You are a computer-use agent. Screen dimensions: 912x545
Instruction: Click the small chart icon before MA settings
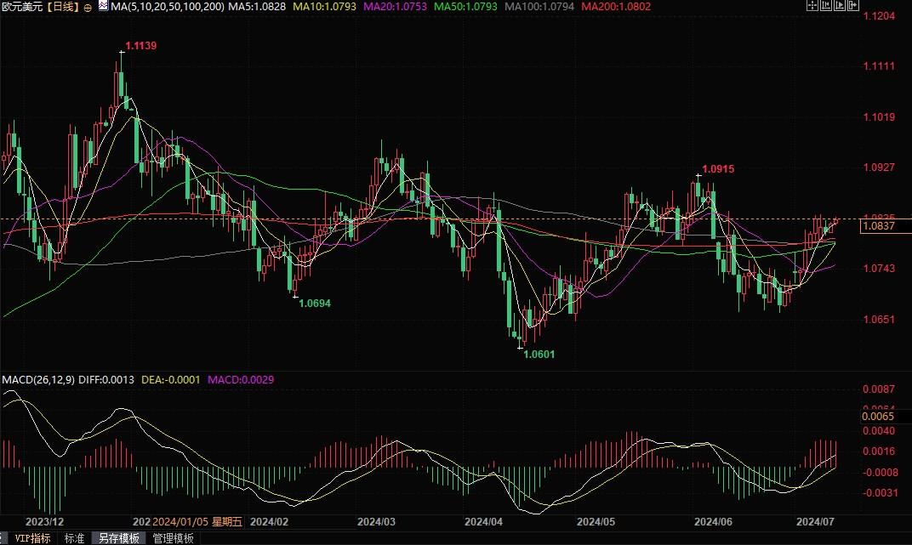pyautogui.click(x=103, y=6)
